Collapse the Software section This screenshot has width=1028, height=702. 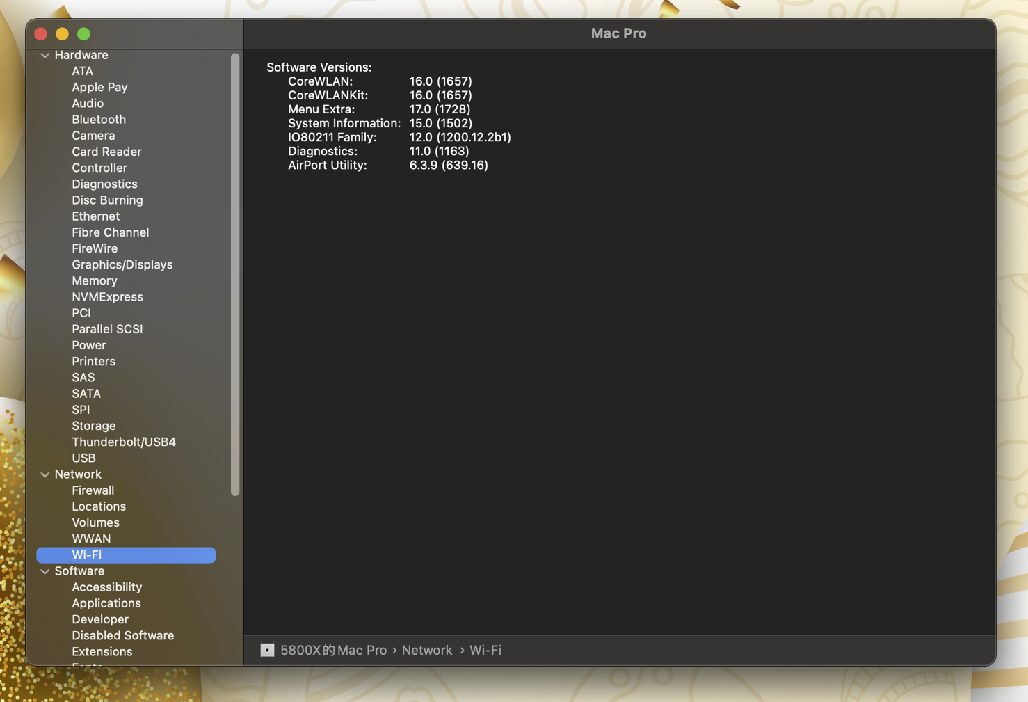(45, 571)
